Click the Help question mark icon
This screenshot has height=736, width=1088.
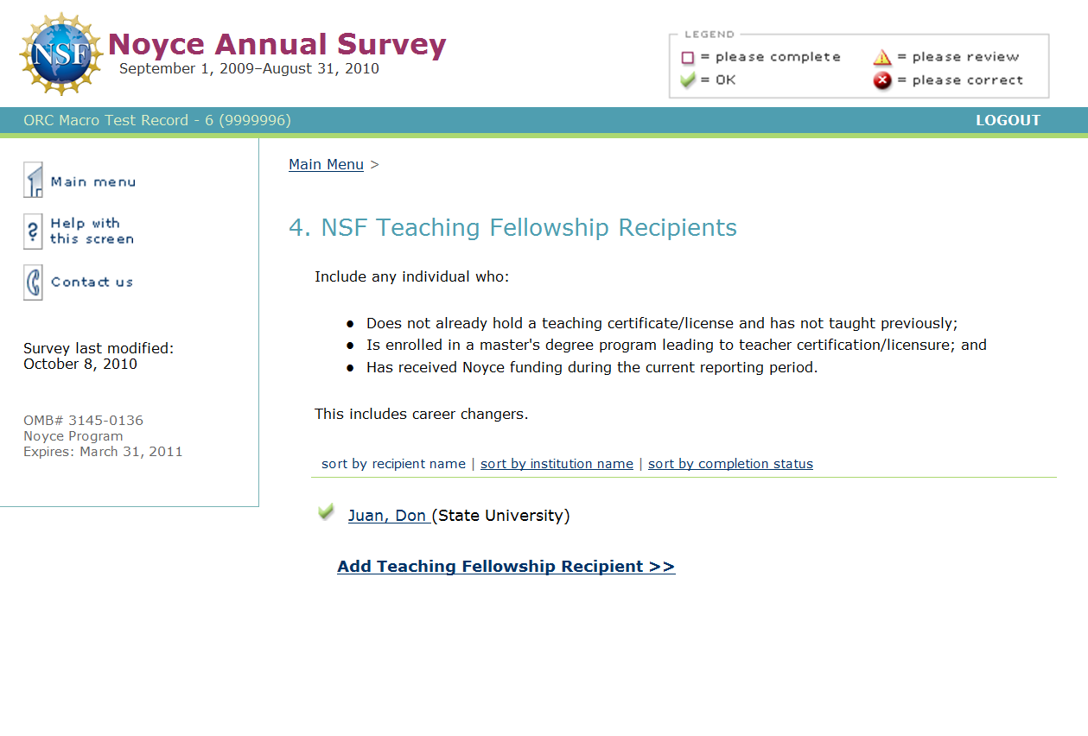[33, 232]
